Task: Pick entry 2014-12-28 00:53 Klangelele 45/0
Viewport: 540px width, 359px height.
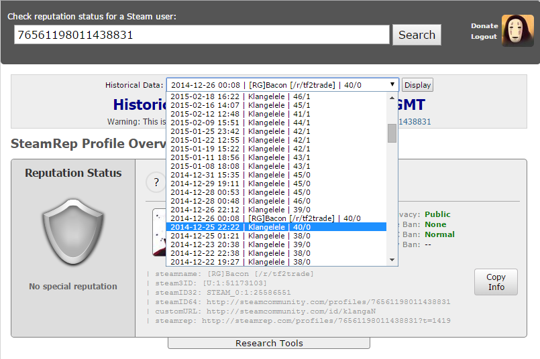Action: (276, 192)
